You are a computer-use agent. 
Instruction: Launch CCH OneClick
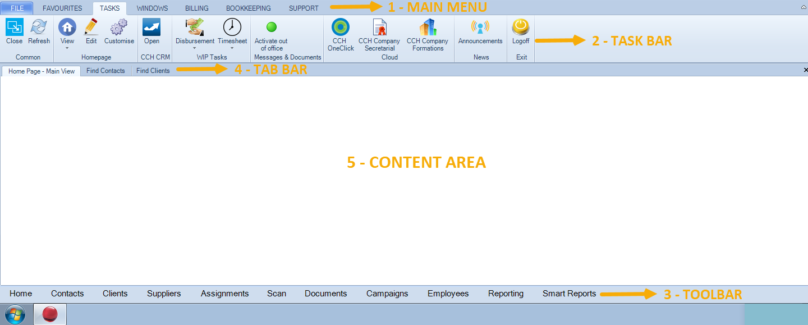click(x=341, y=27)
